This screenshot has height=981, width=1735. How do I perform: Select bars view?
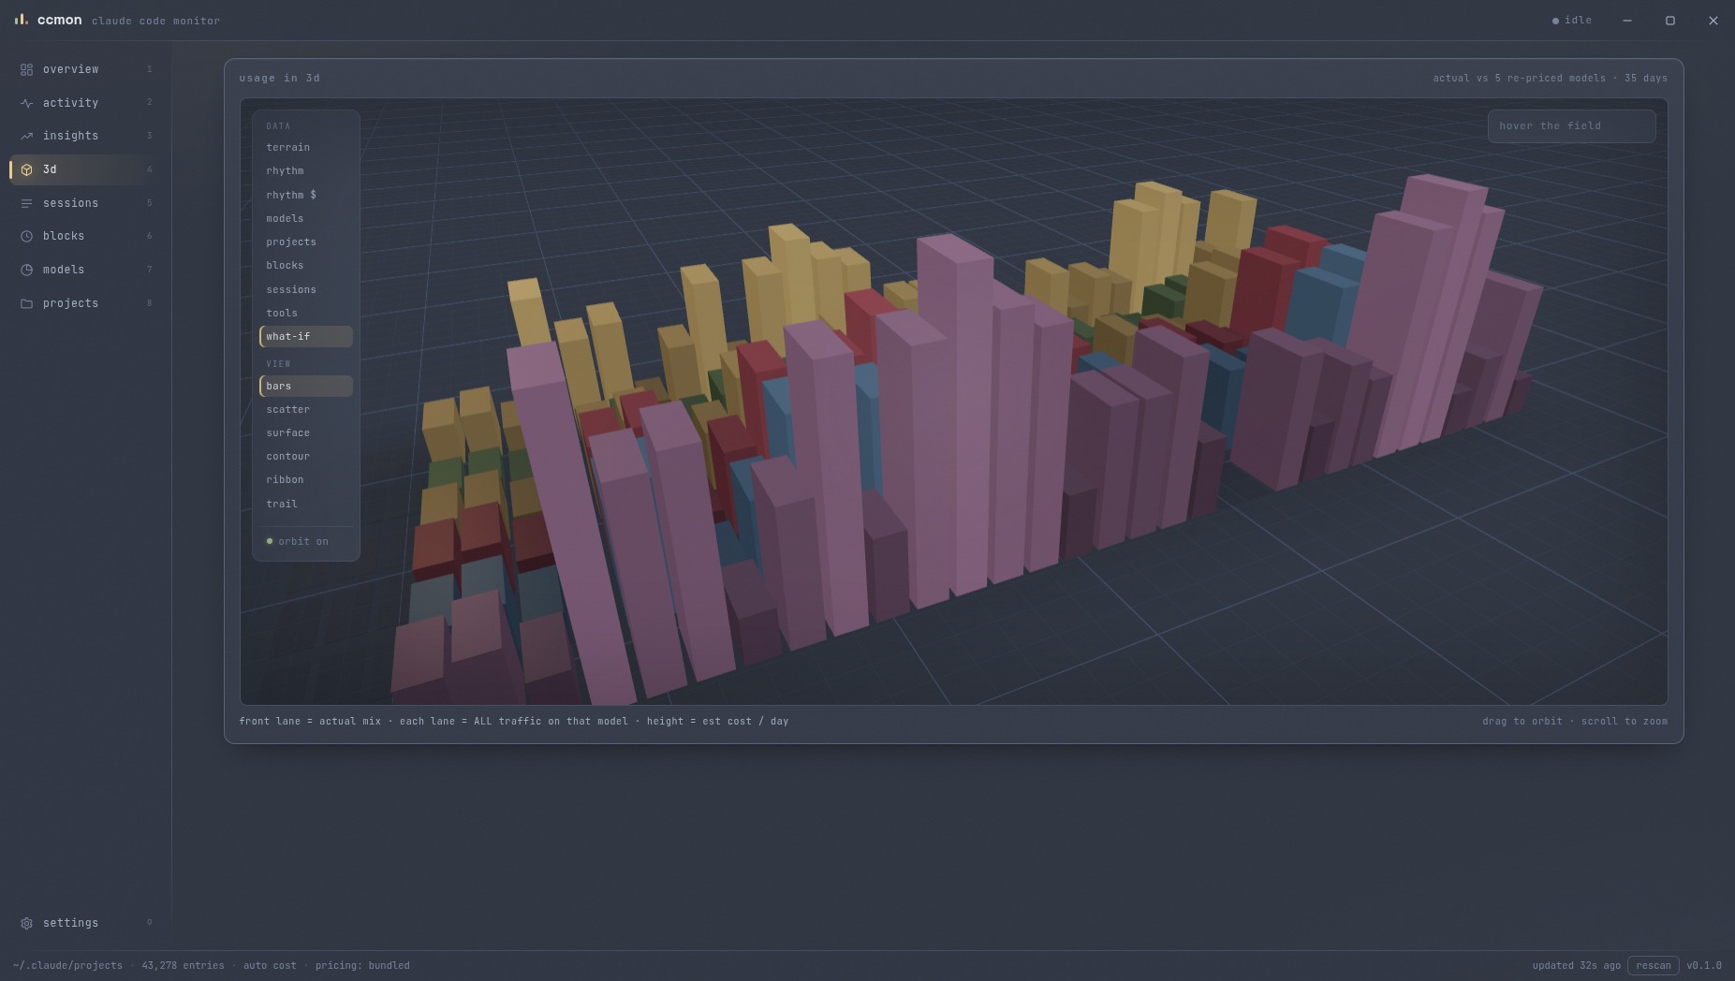tap(305, 386)
